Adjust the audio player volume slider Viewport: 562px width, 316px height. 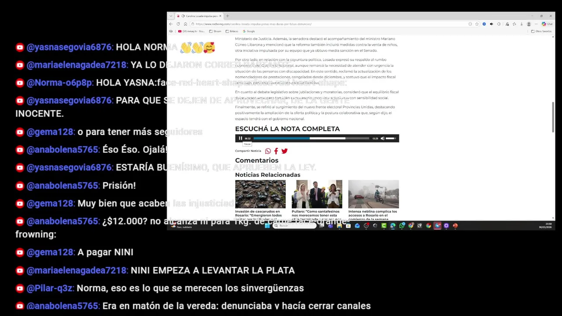point(390,138)
